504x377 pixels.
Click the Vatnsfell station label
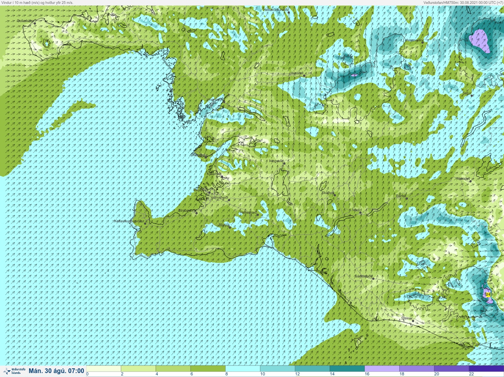tap(463, 179)
